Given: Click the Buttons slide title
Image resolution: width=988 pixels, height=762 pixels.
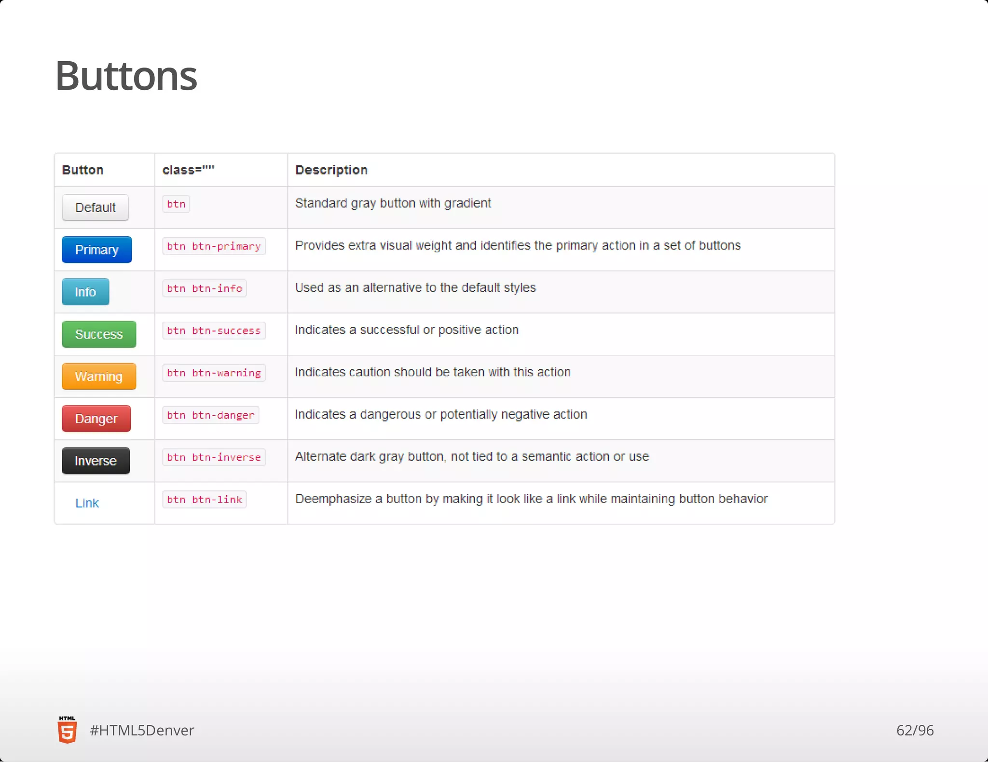Looking at the screenshot, I should [126, 76].
